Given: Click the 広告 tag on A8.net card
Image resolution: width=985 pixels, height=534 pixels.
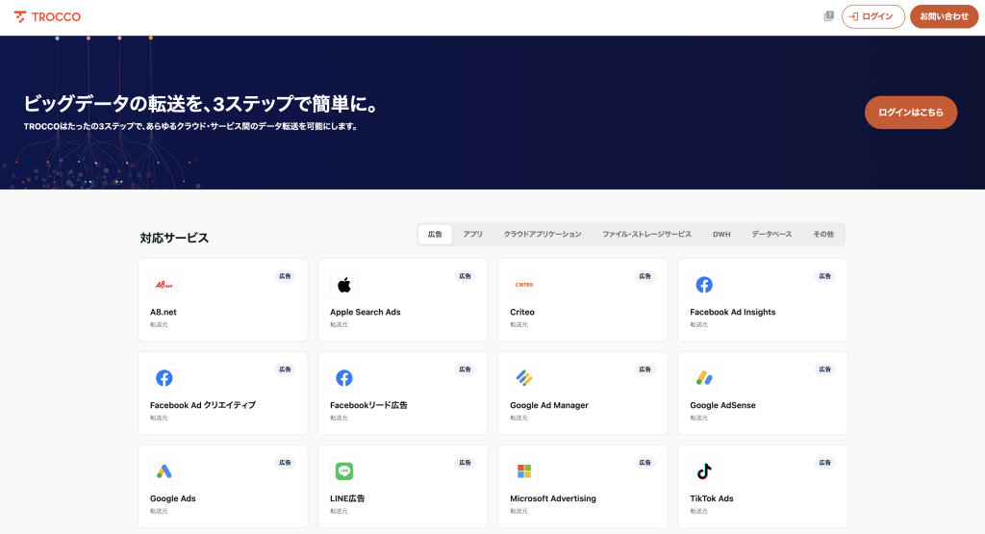Looking at the screenshot, I should tap(285, 276).
